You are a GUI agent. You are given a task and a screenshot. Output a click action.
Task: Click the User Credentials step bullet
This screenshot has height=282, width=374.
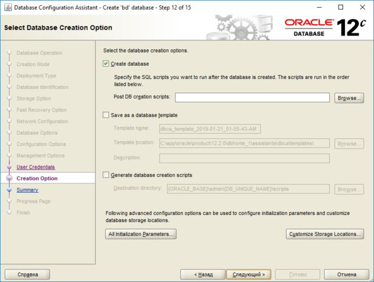[x=9, y=167]
